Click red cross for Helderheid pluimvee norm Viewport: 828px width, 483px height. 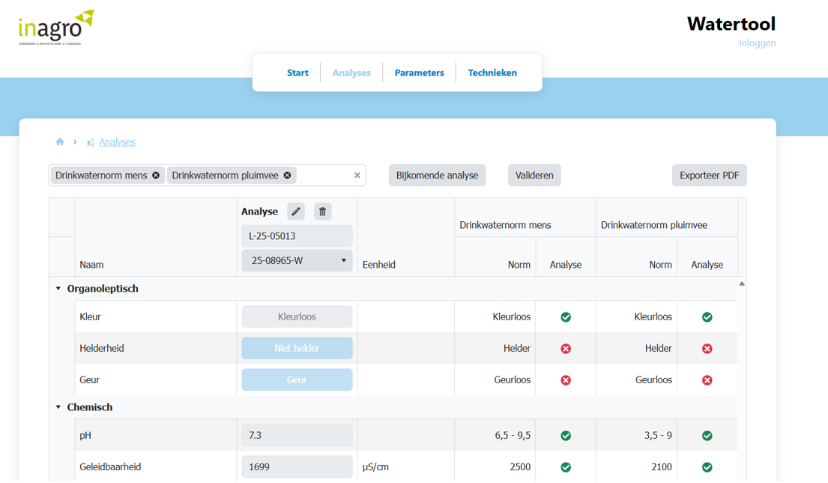(x=707, y=349)
